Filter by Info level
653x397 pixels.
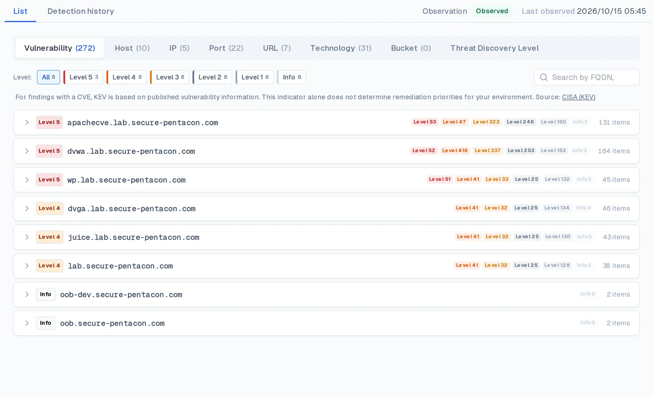coord(292,77)
